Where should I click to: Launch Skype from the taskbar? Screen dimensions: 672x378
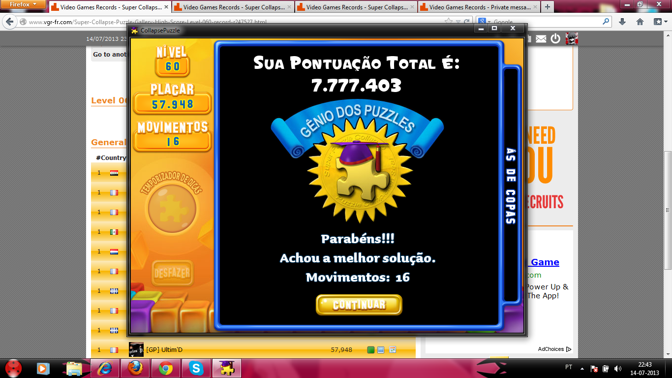pos(196,368)
